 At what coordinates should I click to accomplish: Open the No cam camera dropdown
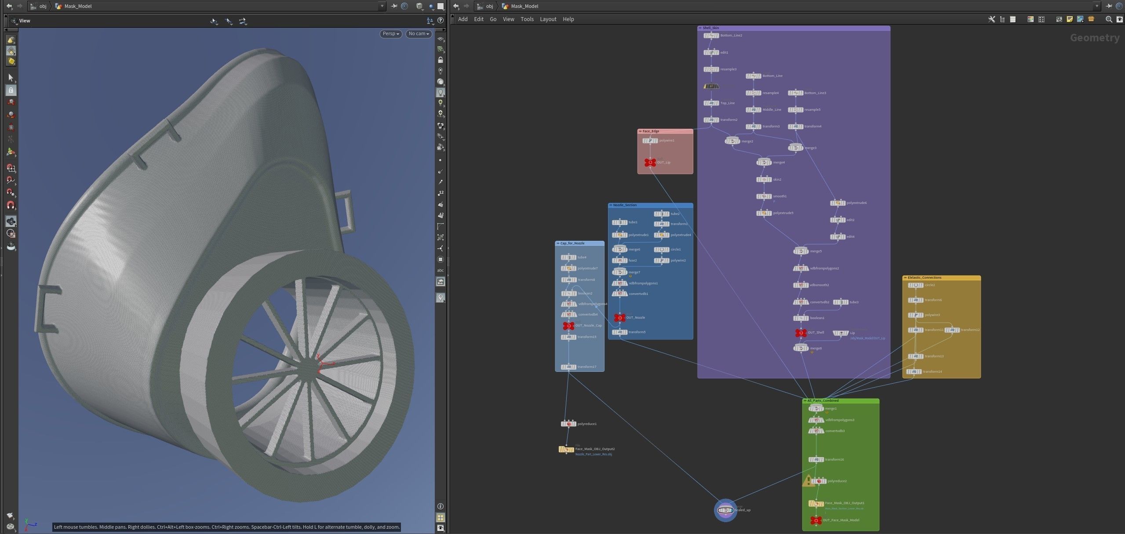click(418, 34)
